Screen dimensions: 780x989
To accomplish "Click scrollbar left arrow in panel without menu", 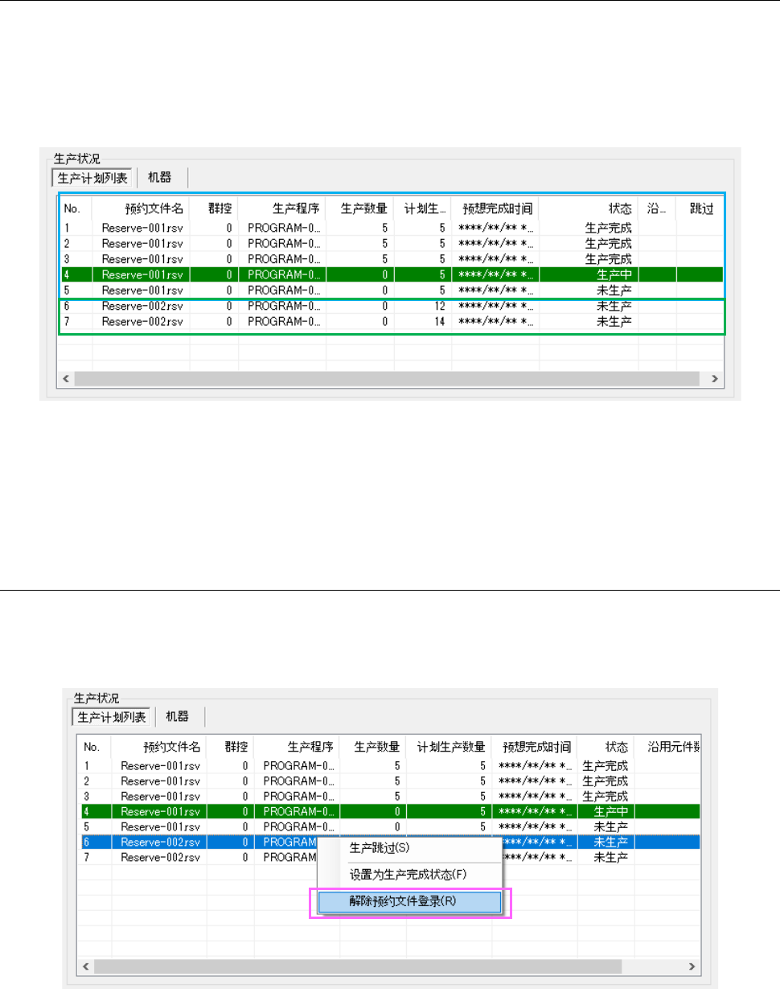I will point(68,378).
